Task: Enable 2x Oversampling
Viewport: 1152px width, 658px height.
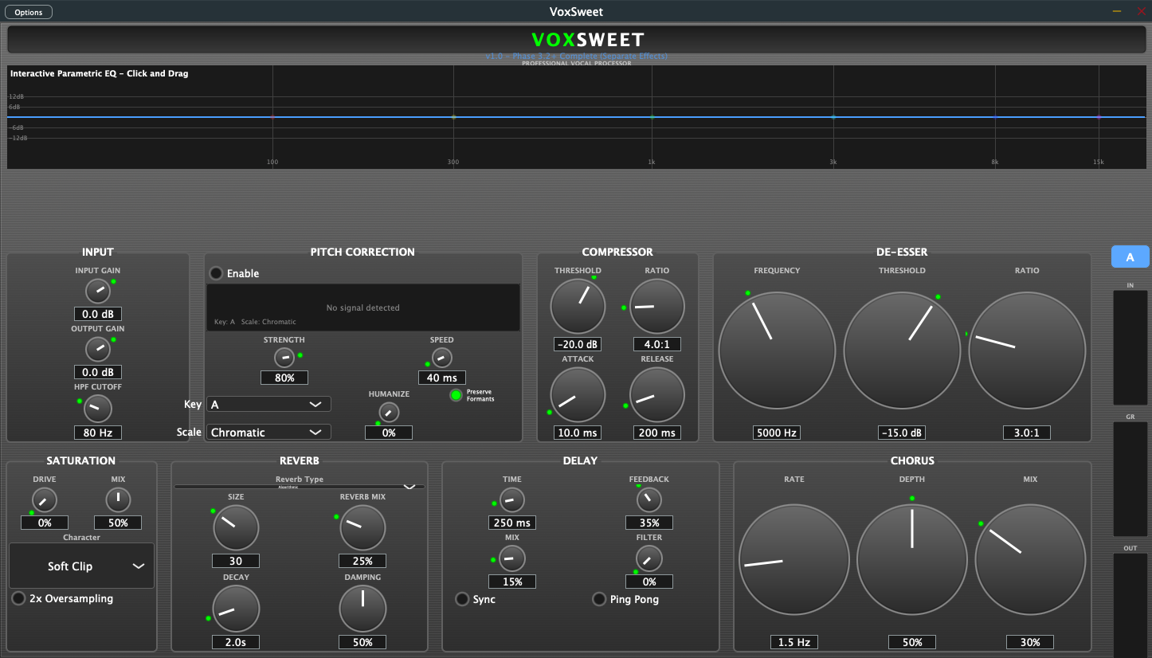Action: click(x=19, y=598)
